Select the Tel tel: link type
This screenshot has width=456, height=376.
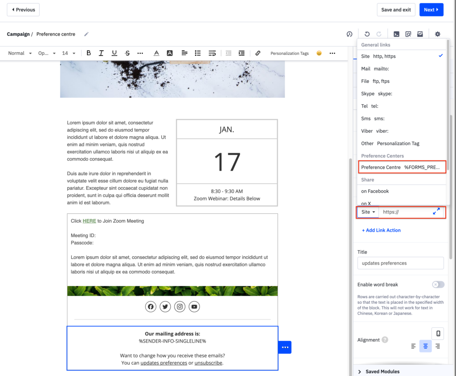(401, 106)
